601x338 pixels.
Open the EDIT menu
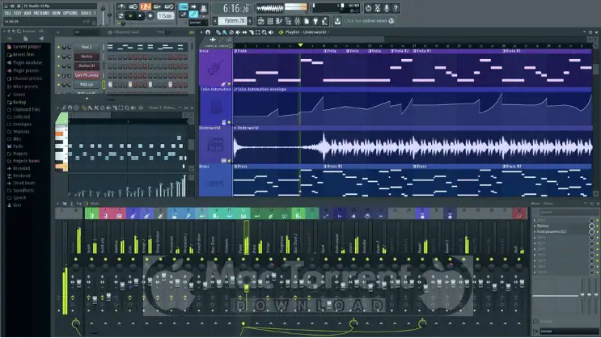click(x=18, y=13)
